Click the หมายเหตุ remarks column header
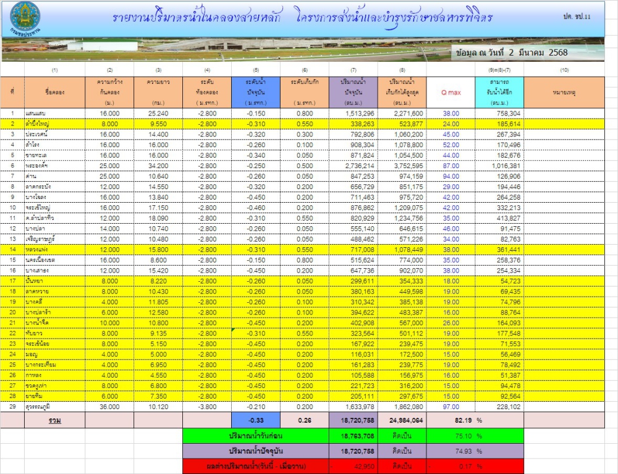 (564, 92)
